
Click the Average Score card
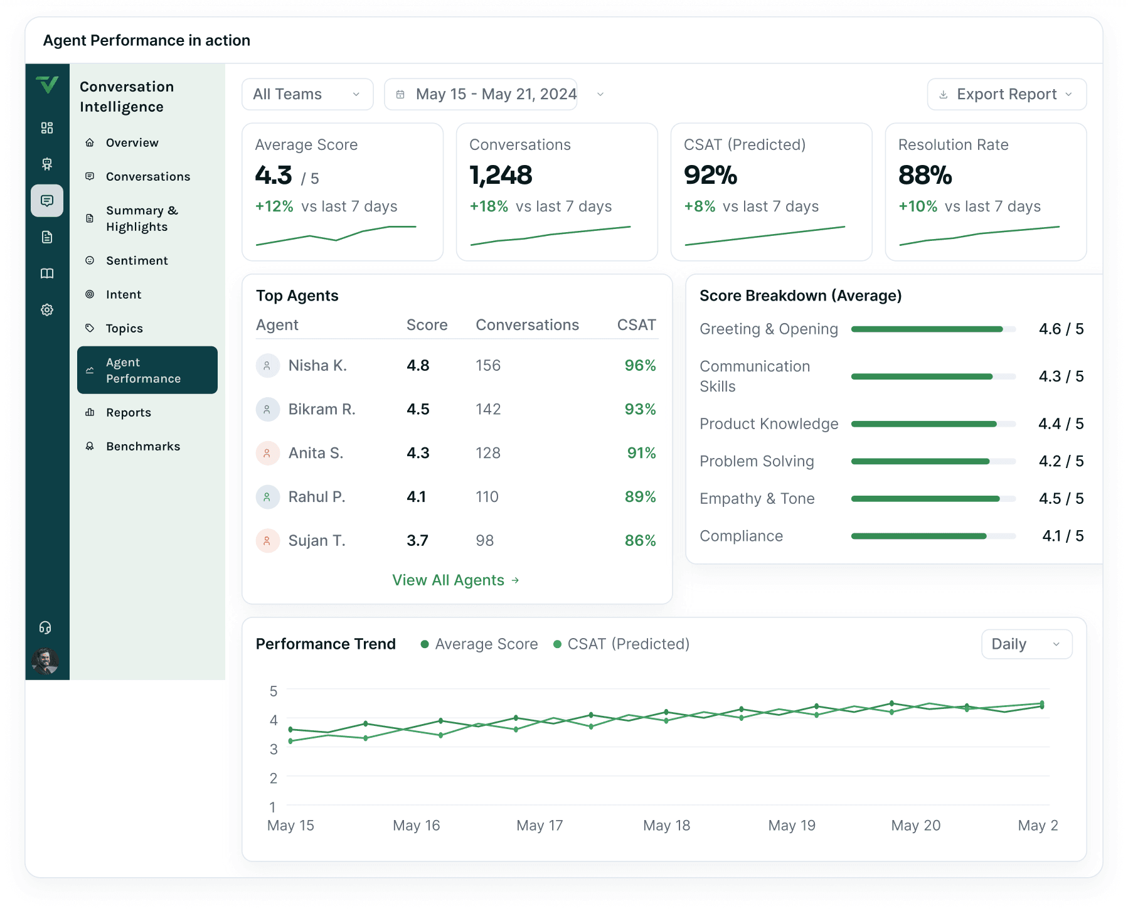point(343,192)
